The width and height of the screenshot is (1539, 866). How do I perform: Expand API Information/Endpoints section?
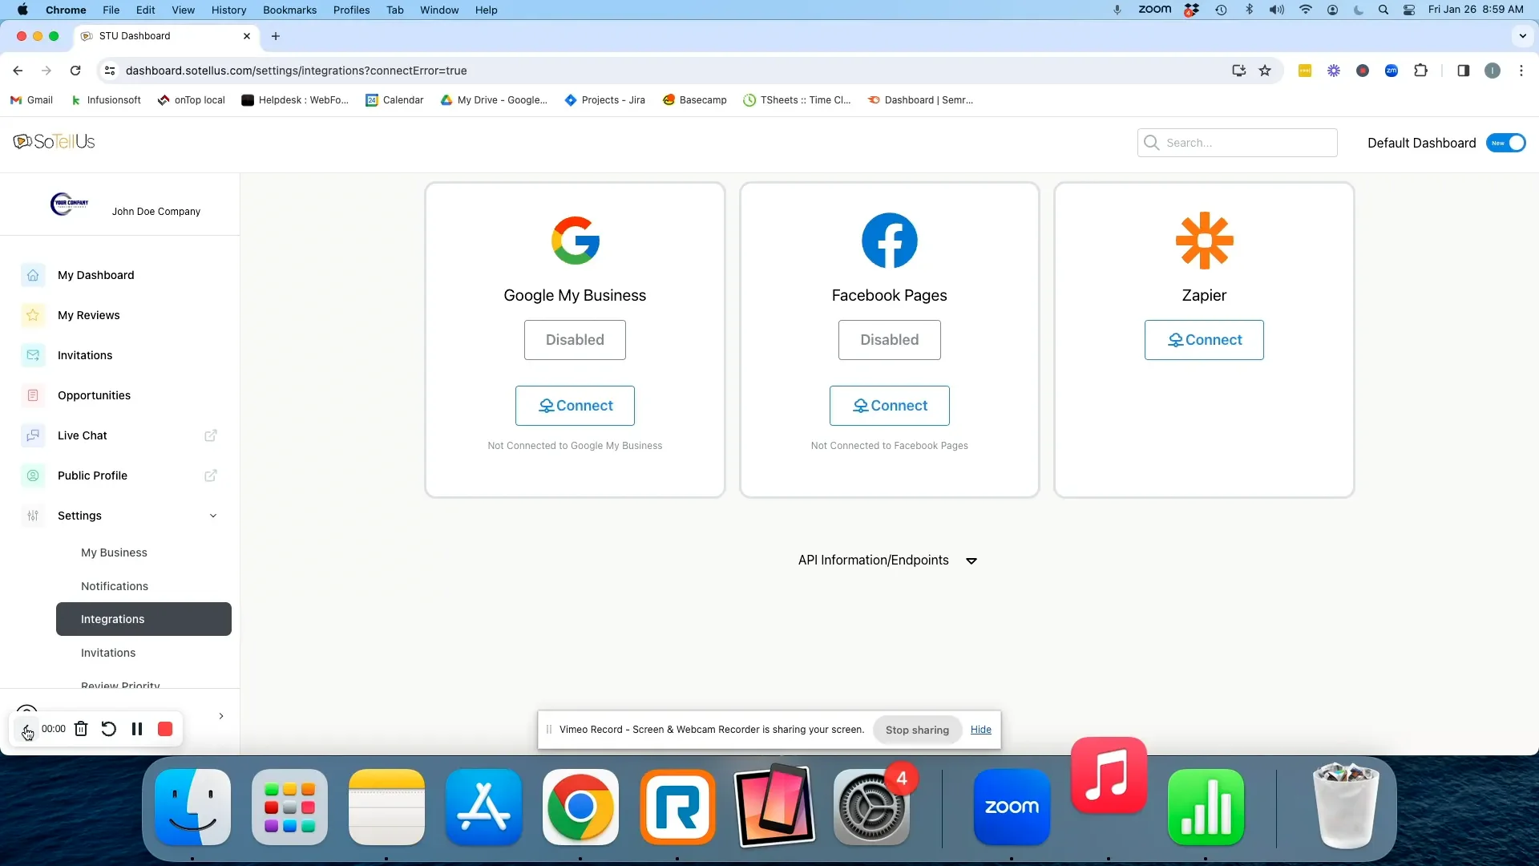coord(887,560)
